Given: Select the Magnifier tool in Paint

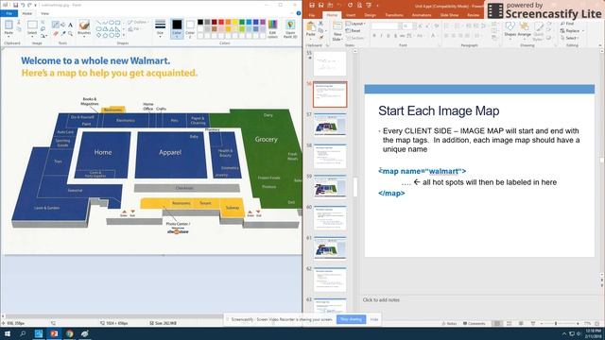Looking at the screenshot, I should pyautogui.click(x=70, y=34).
